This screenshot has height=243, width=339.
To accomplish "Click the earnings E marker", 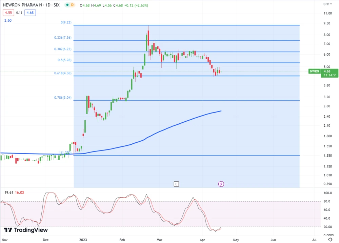I will (x=176, y=184).
